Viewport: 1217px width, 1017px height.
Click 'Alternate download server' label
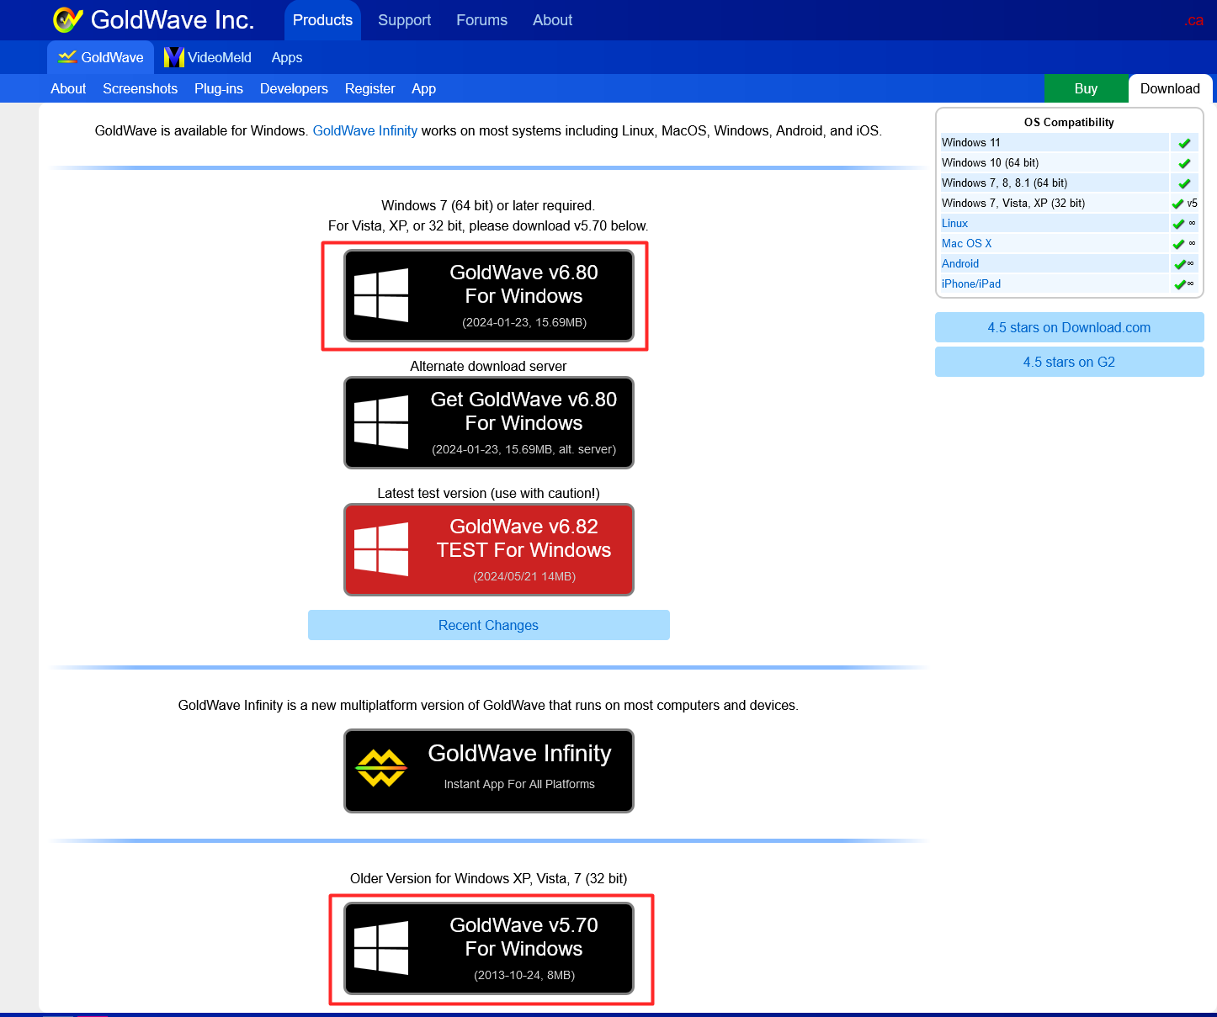488,366
